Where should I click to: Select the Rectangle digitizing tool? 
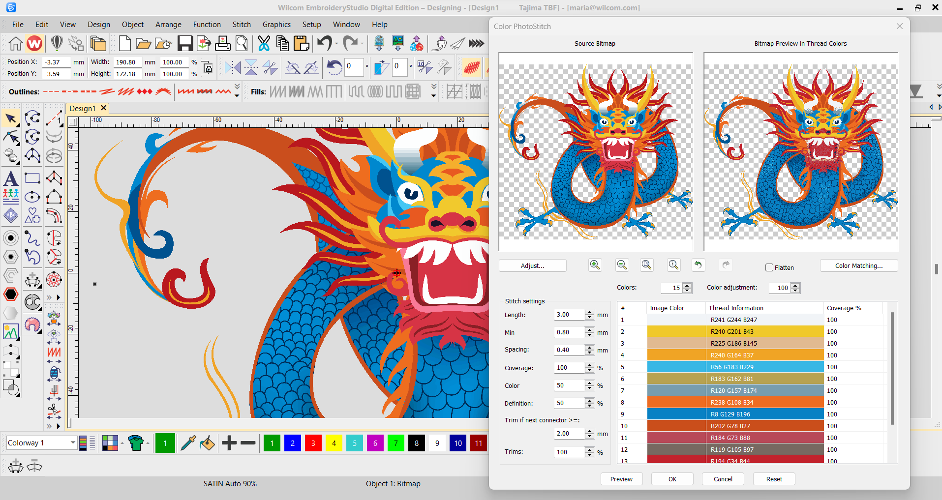pos(32,178)
